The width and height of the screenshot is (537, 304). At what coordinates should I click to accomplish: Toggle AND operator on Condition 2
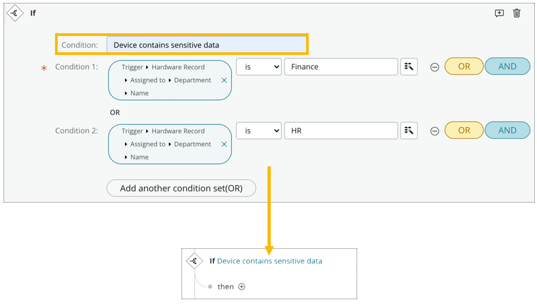point(507,130)
